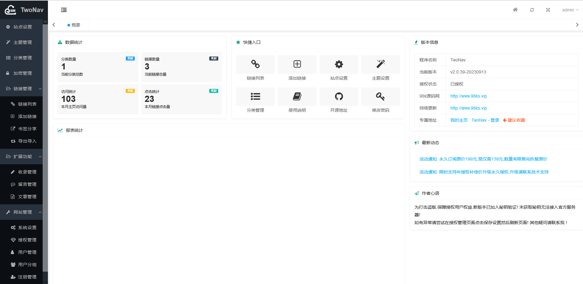
Task: Open 站点设置 in the sidebar
Action: (x=21, y=27)
